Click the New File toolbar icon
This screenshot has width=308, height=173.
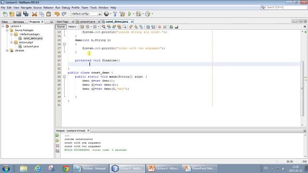coord(5,14)
